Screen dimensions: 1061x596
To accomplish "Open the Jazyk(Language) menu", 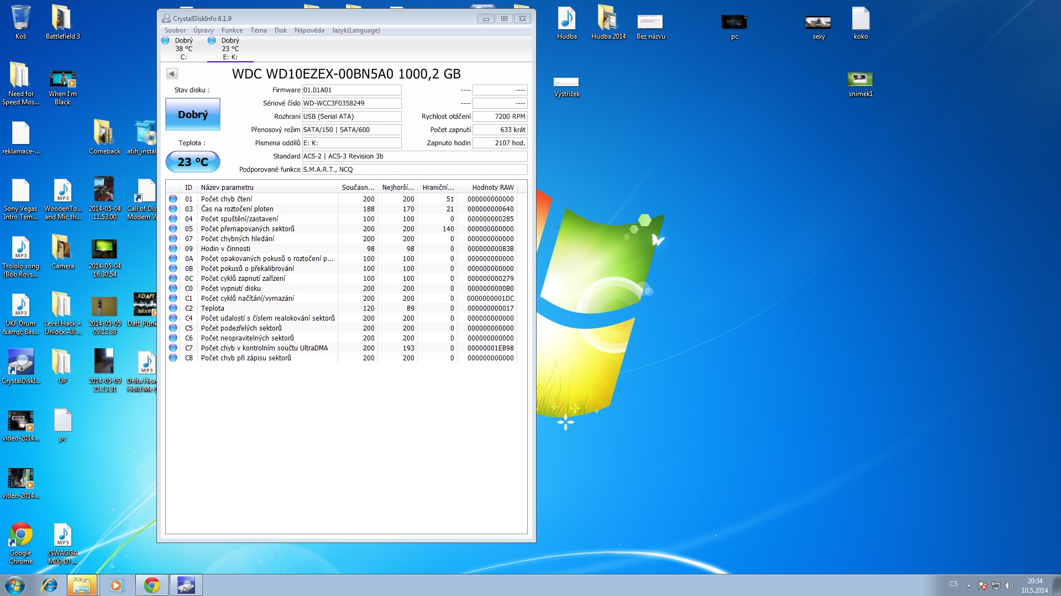I will click(356, 30).
